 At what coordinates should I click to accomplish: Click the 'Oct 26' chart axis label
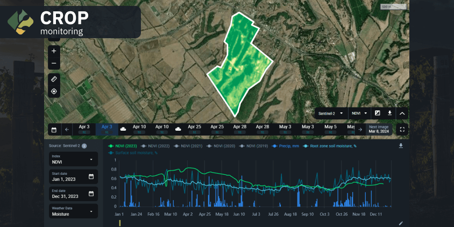tap(342, 214)
